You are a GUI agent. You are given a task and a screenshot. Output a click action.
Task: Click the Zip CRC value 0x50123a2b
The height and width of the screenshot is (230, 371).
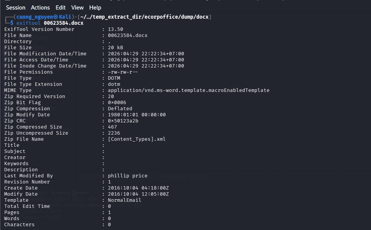[x=123, y=121]
